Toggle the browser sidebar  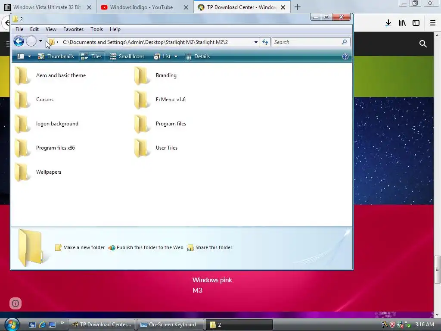tap(416, 23)
